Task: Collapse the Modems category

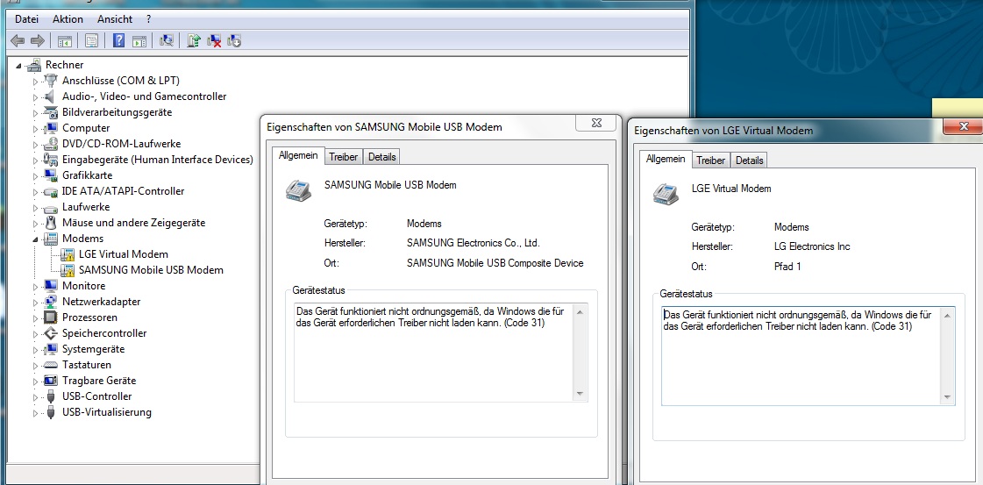Action: point(35,239)
